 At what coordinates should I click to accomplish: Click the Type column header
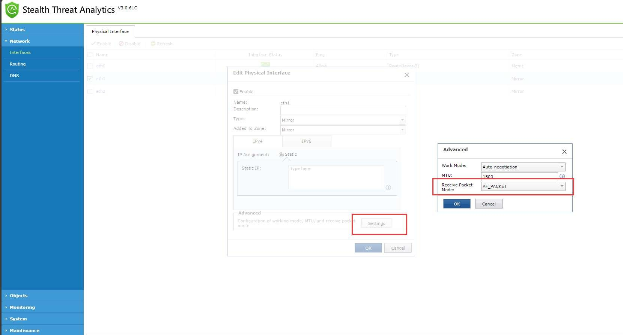click(x=394, y=55)
